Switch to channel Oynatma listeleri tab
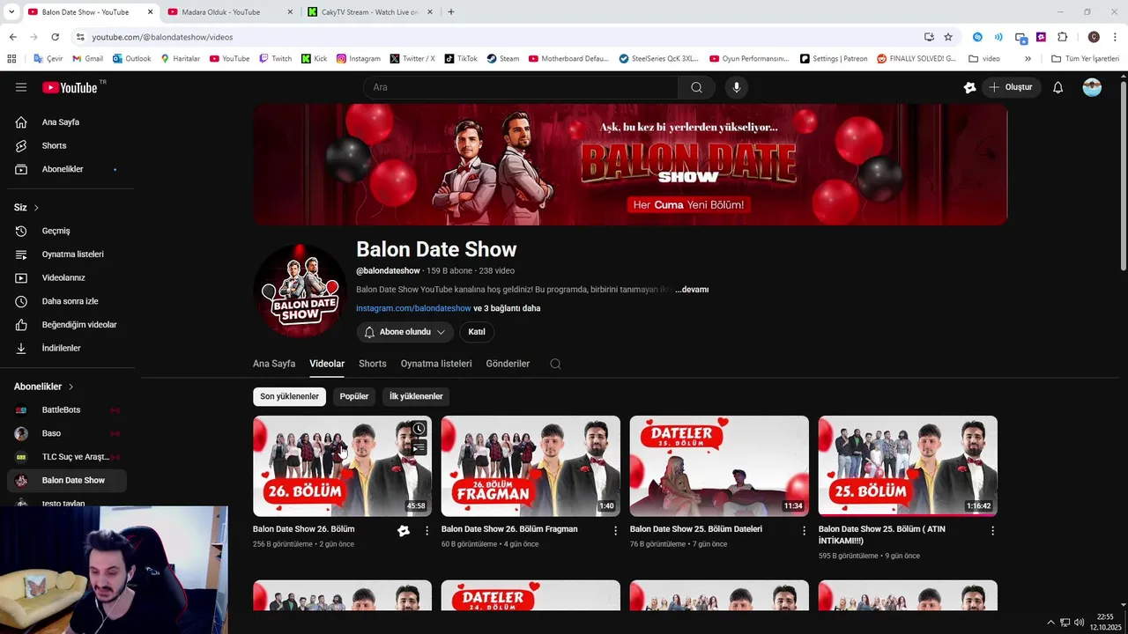 point(436,364)
